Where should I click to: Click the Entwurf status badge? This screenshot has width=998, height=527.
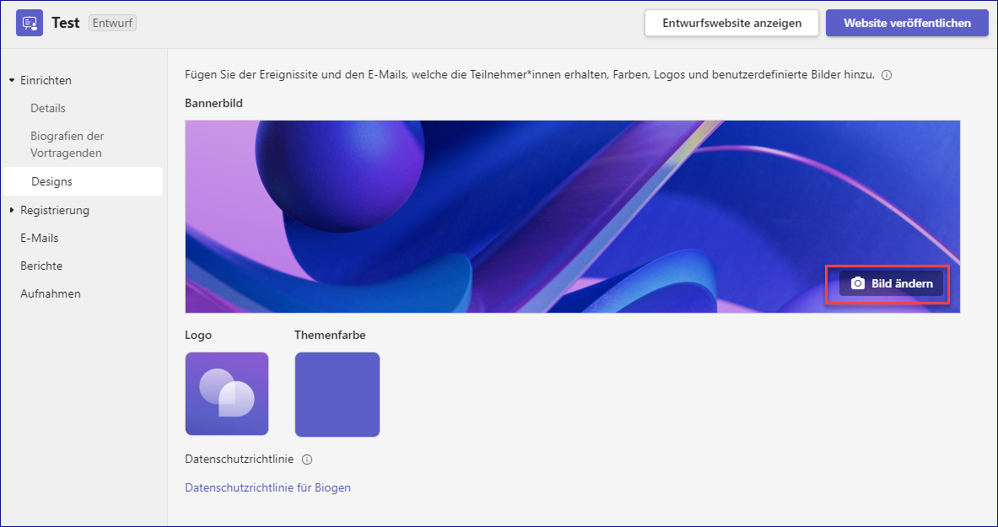pos(113,23)
